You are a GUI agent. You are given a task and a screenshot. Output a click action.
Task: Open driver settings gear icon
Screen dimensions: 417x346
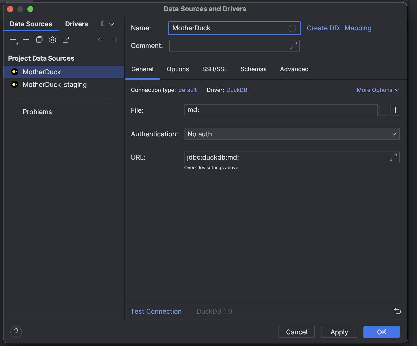[53, 40]
